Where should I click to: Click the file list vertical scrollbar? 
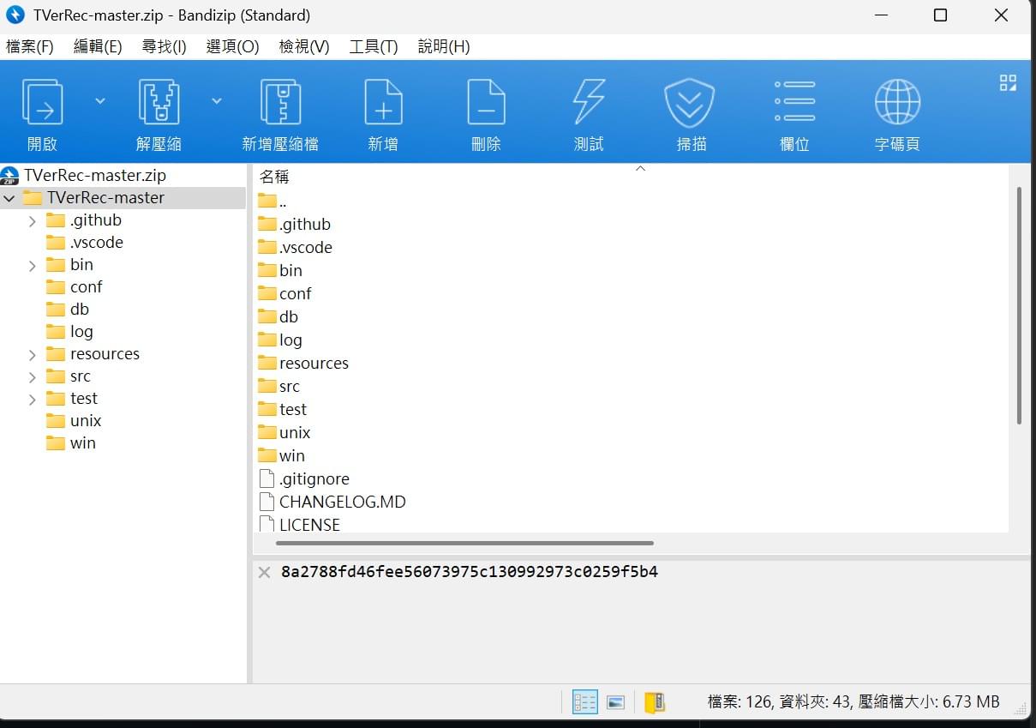(x=1019, y=305)
